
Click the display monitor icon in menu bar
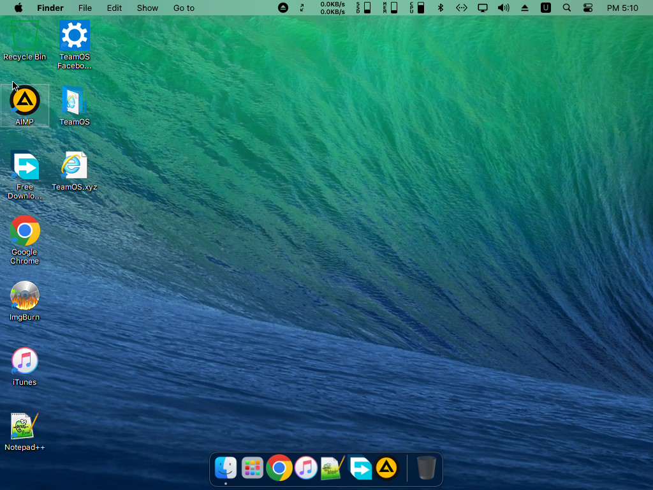point(483,8)
